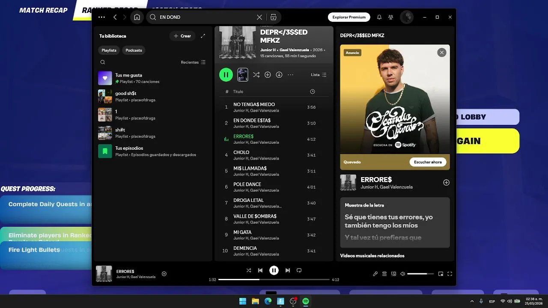Open the good sh$t playlist
Screen dimensions: 548x308
[x=153, y=97]
